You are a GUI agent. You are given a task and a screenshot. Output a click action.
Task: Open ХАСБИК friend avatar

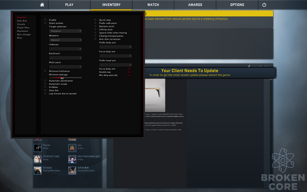tap(38, 170)
